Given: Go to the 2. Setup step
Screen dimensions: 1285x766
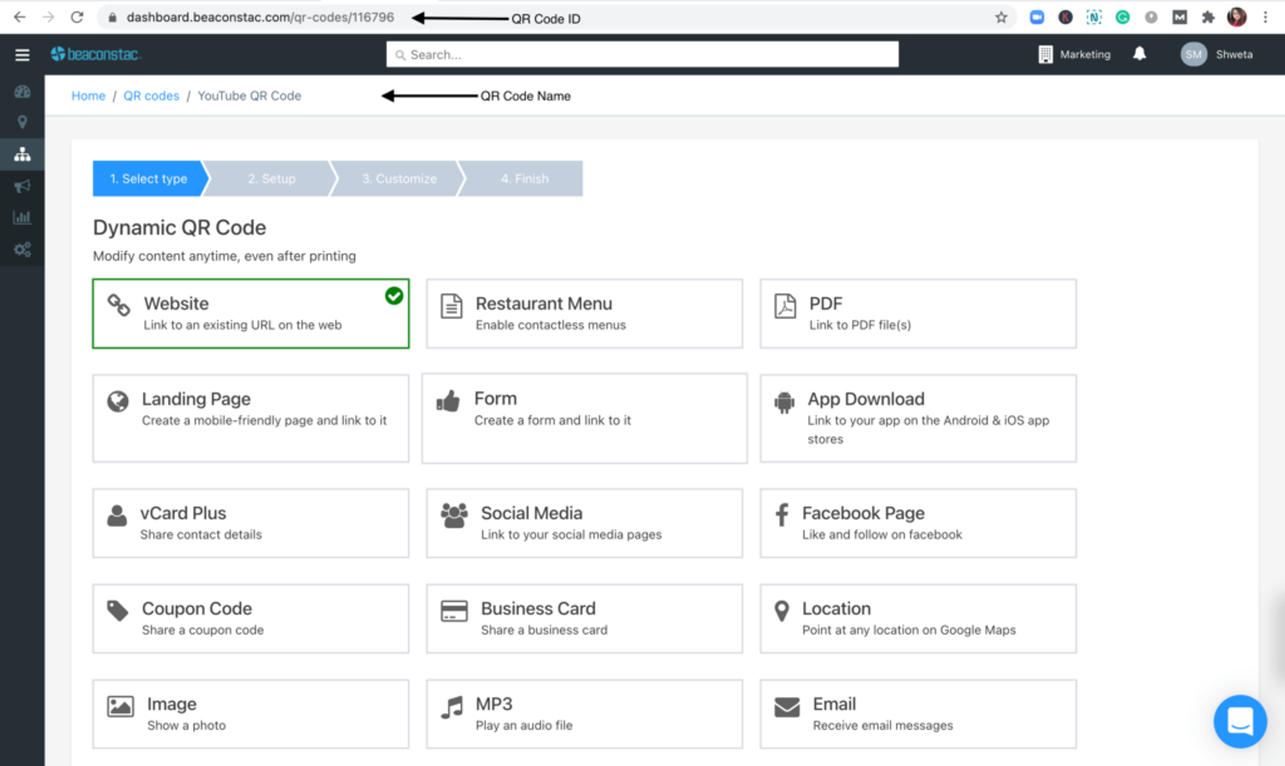Looking at the screenshot, I should click(272, 179).
